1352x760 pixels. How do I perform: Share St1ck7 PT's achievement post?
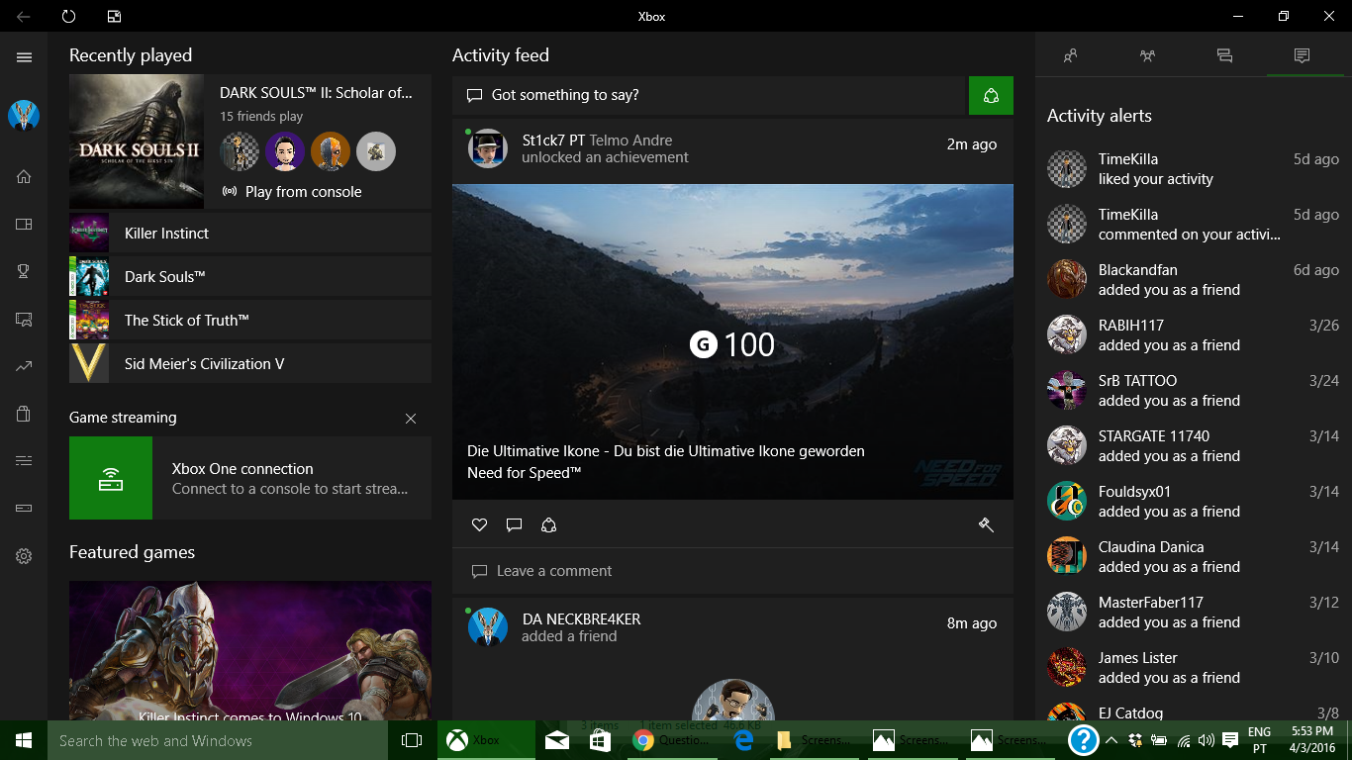[548, 524]
